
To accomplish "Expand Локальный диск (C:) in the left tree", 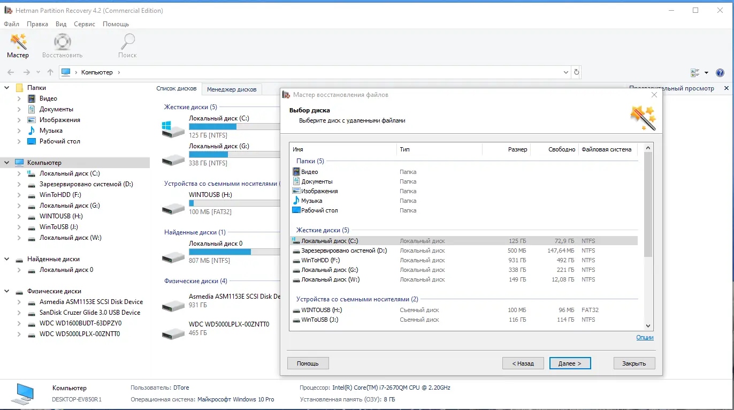I will [19, 173].
